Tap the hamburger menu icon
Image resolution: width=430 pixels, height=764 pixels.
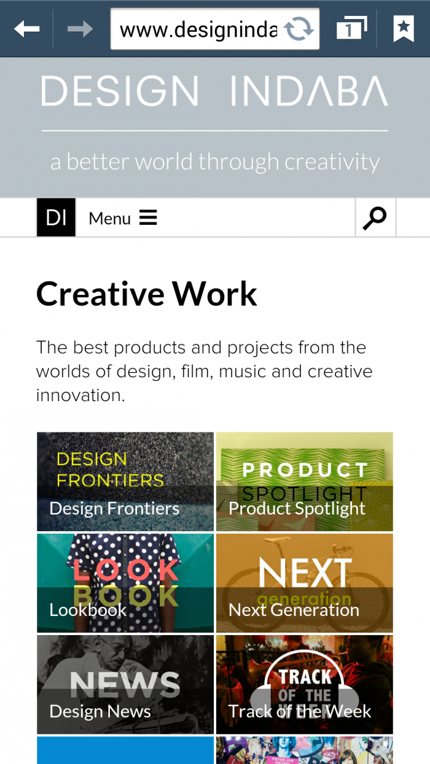pyautogui.click(x=148, y=217)
